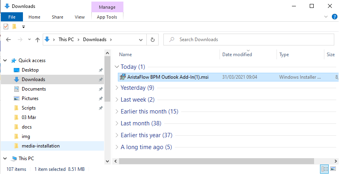Image resolution: width=339 pixels, height=174 pixels.
Task: Select Quick access in navigation pane
Action: (32, 61)
